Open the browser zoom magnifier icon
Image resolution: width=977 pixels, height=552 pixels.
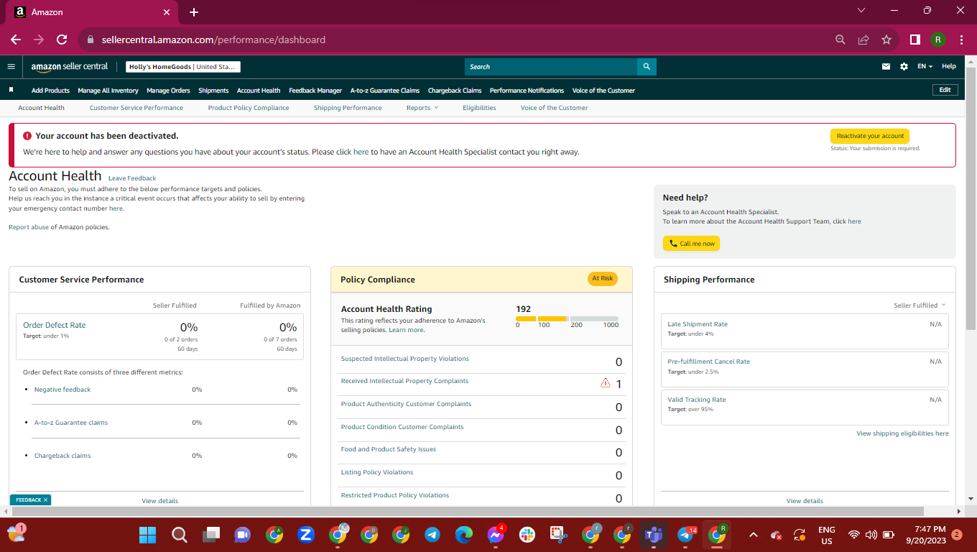click(841, 40)
